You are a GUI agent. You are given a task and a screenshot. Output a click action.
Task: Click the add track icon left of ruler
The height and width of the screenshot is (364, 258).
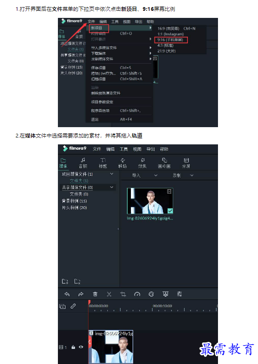point(63,307)
